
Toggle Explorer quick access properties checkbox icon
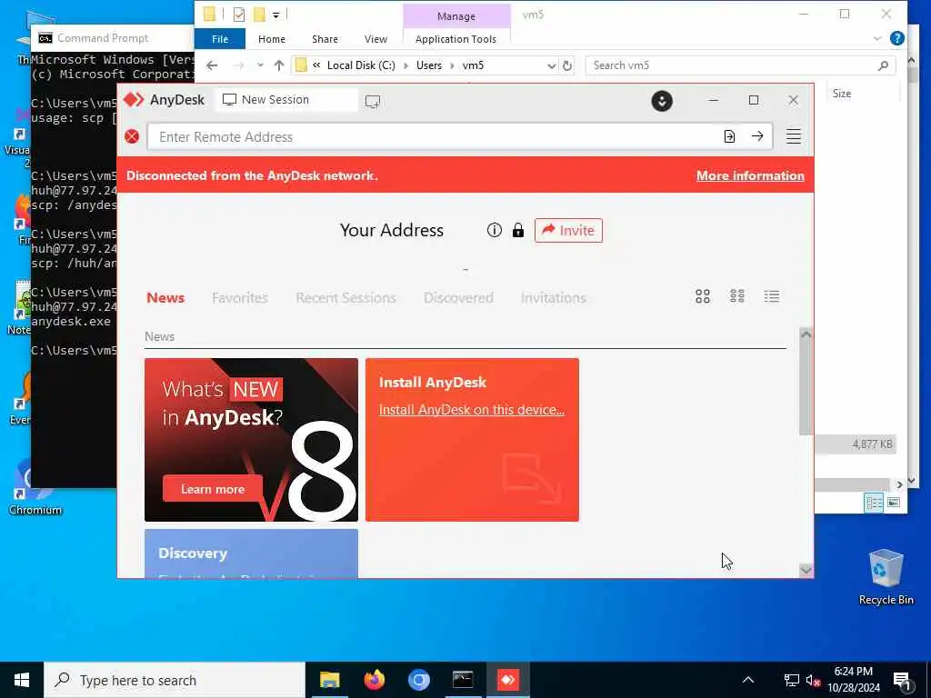[x=239, y=15]
